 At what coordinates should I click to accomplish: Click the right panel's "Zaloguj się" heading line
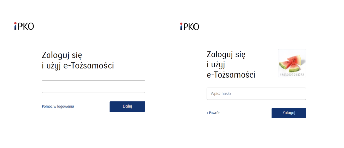tap(227, 54)
